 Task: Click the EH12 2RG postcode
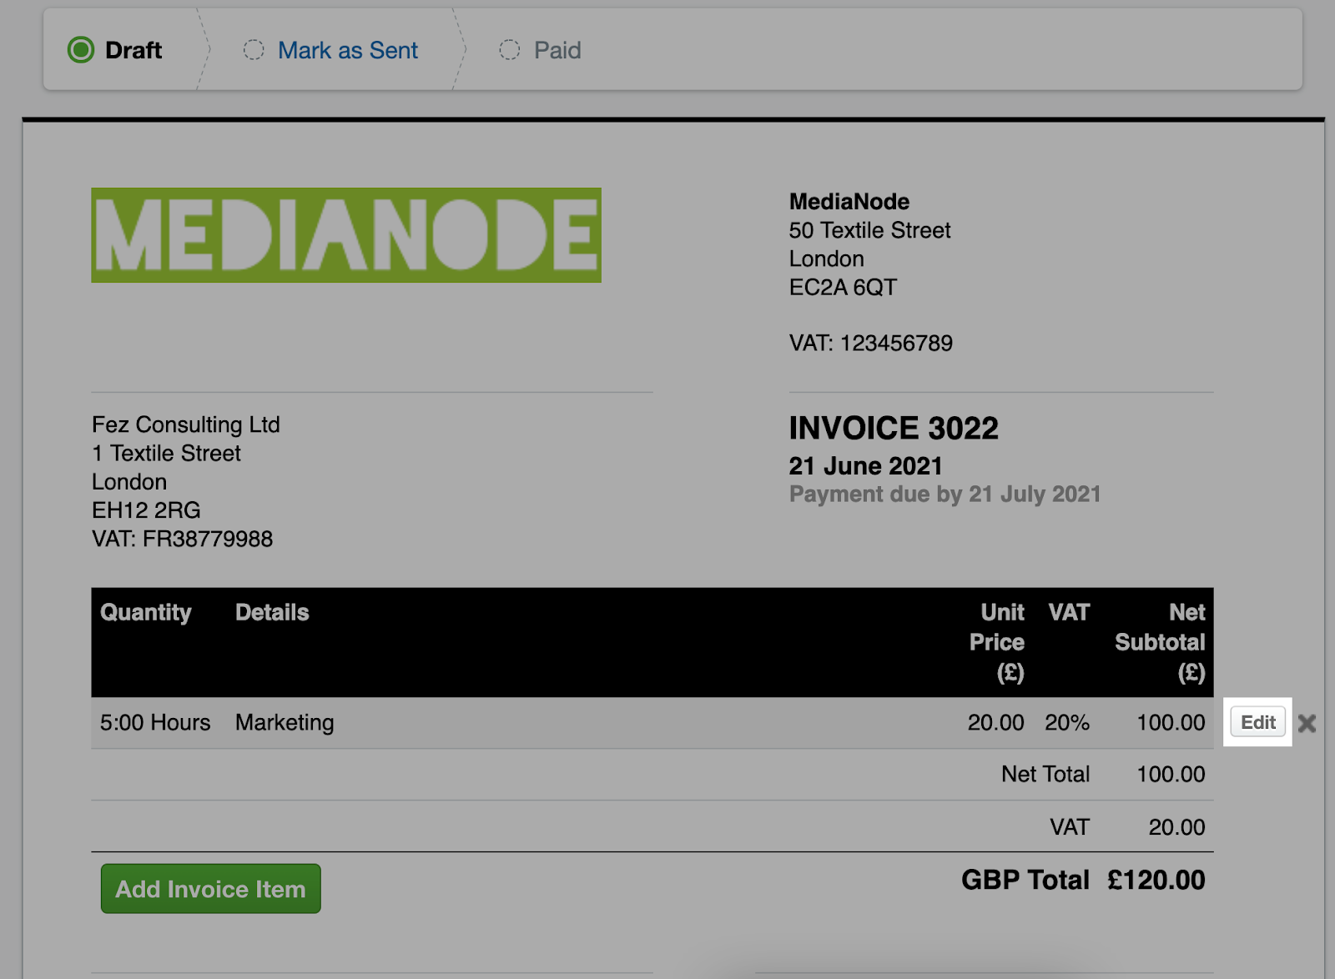coord(146,510)
